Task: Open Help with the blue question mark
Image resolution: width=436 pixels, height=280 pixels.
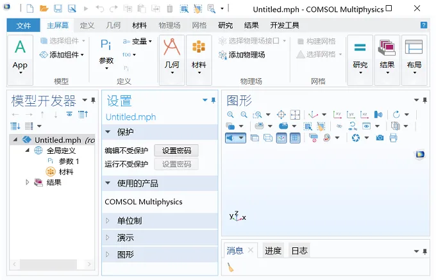Action: click(423, 25)
